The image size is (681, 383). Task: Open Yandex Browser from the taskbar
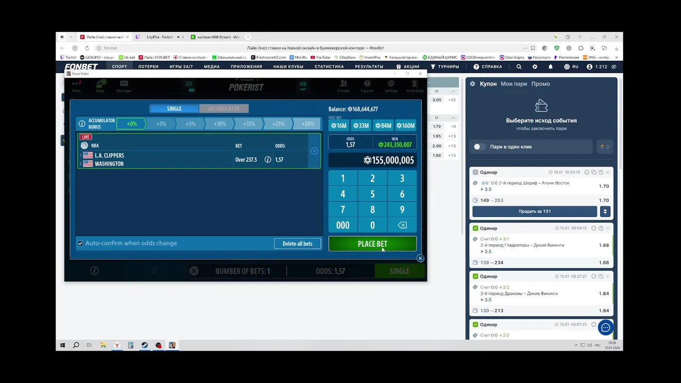point(117,345)
